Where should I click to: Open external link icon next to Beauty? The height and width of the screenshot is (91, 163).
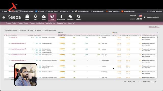(x=16, y=38)
